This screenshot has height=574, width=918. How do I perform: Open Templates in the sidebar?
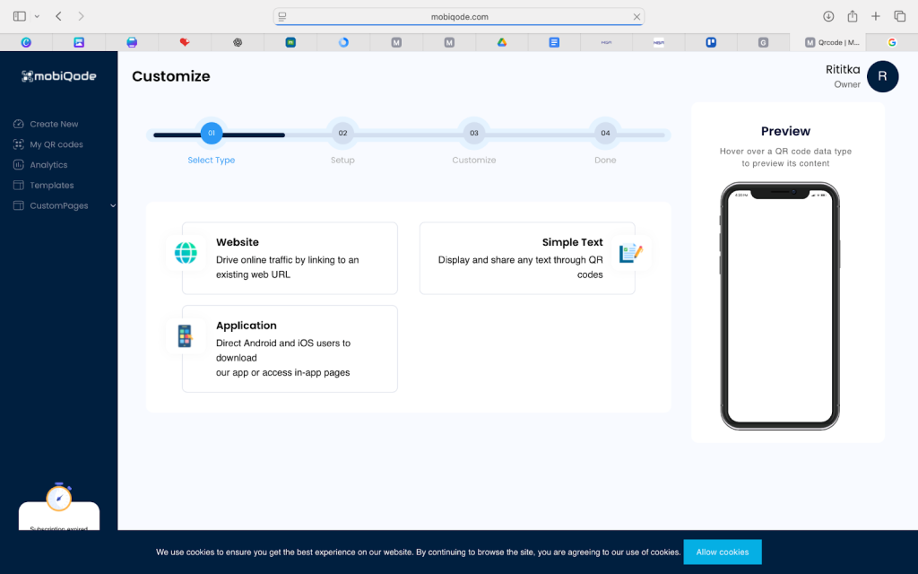point(51,185)
